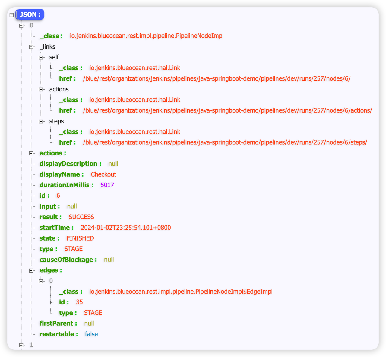Click the durationInMillis value 5017
Screen dimensions: 386x357
click(x=107, y=185)
